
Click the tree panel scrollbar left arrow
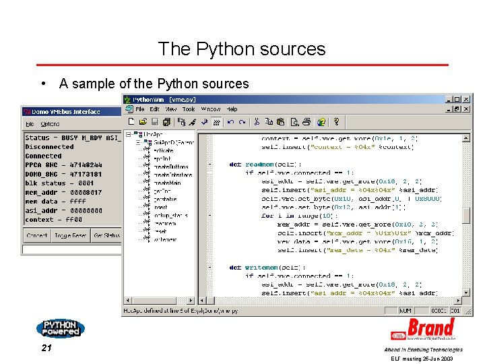(128, 300)
